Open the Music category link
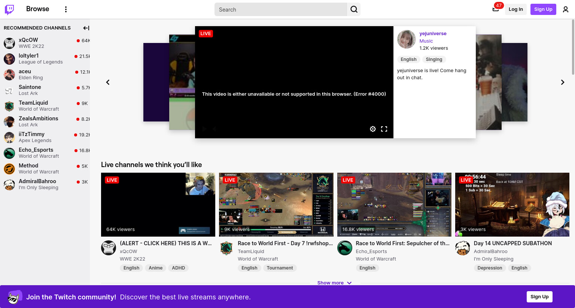Viewport: 575px width, 308px height. [x=426, y=41]
